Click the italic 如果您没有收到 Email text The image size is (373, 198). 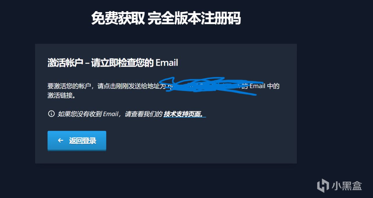coord(87,114)
